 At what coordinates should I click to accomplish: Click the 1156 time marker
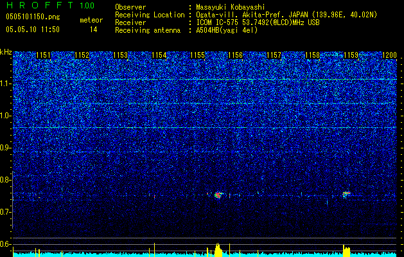pos(236,55)
